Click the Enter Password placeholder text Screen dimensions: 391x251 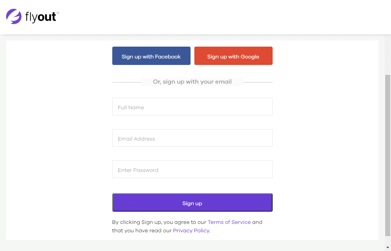(x=138, y=170)
